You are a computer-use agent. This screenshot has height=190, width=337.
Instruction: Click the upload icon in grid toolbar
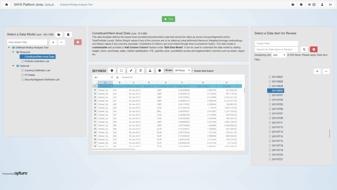[x=150, y=70]
